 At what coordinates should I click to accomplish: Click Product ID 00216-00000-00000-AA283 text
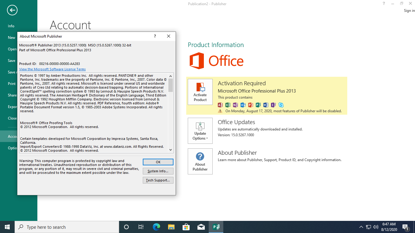pyautogui.click(x=50, y=64)
